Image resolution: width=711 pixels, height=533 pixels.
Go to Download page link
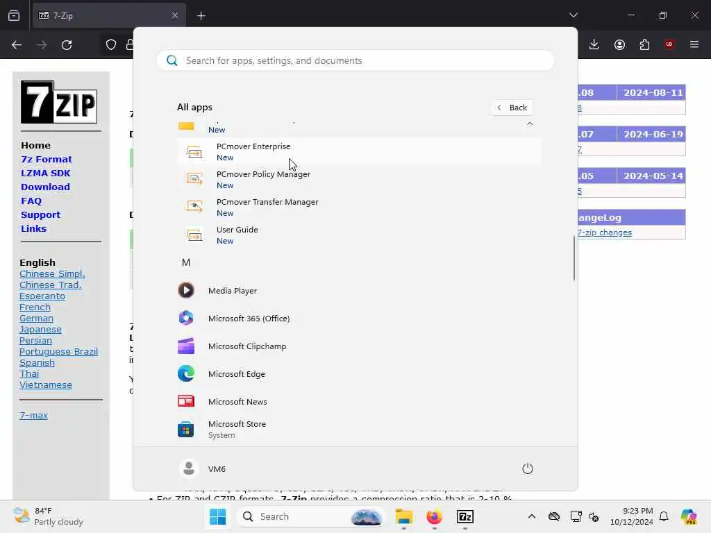coord(45,187)
